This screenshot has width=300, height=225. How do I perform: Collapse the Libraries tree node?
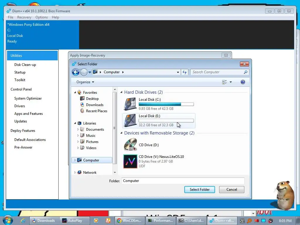click(x=75, y=123)
